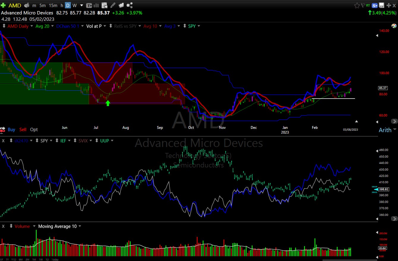398x261 pixels.
Task: Click the Sell button
Action: coord(23,129)
